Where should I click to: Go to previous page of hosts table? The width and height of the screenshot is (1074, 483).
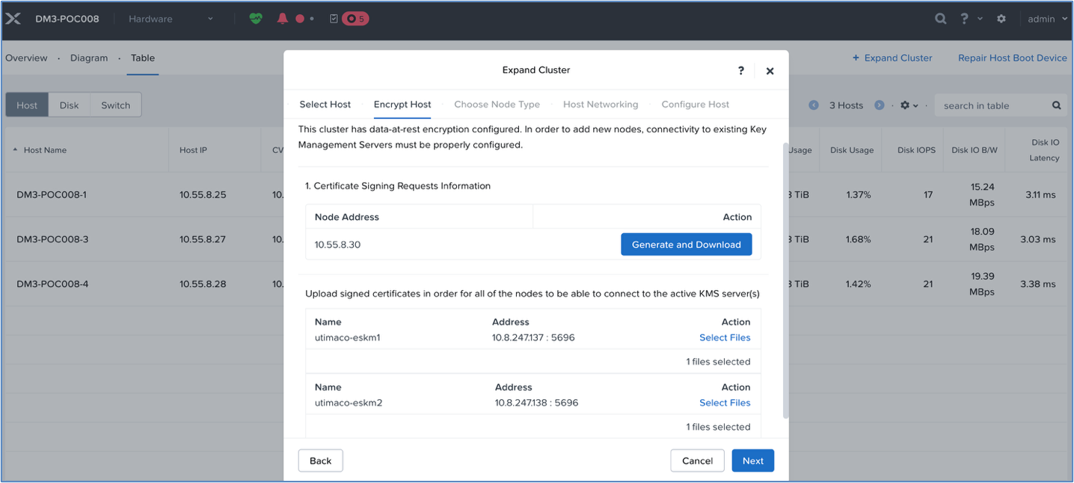coord(814,105)
